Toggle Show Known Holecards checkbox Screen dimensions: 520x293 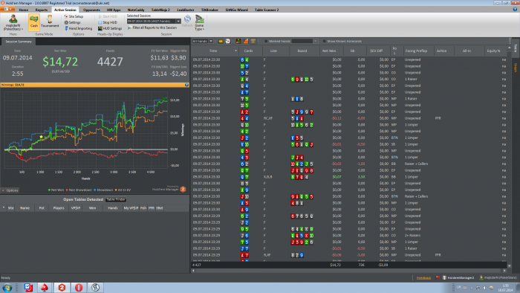[x=325, y=41]
